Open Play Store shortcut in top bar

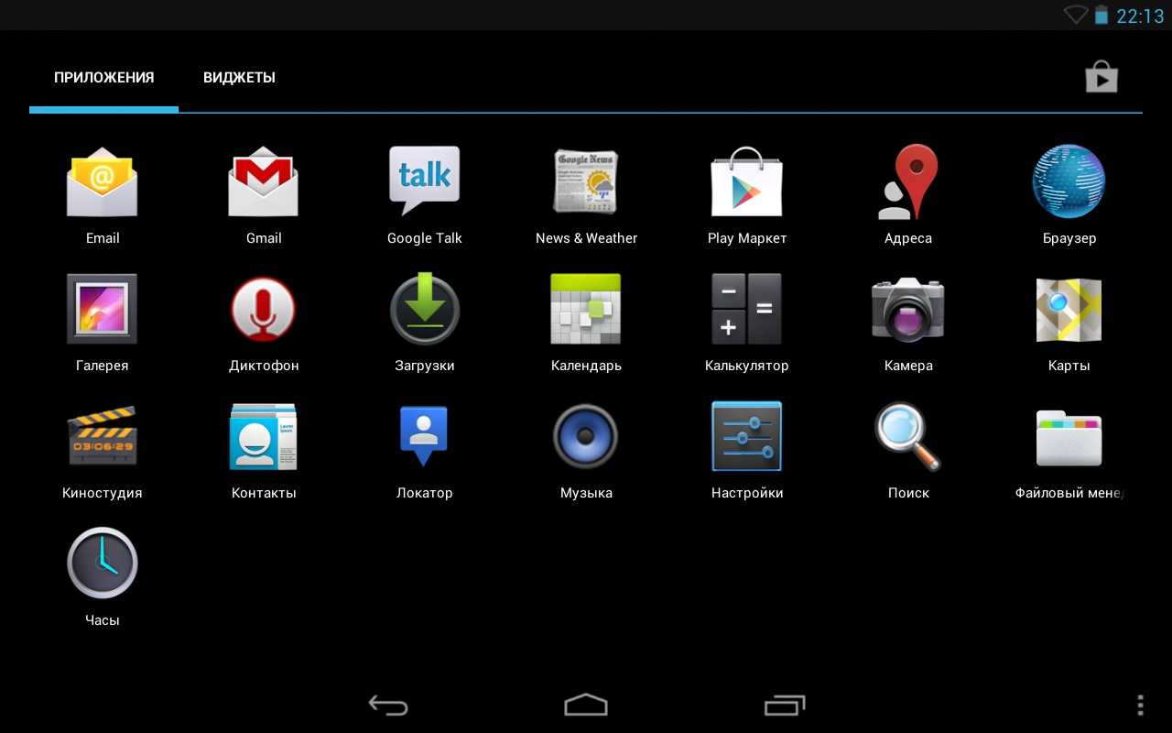tap(1101, 78)
